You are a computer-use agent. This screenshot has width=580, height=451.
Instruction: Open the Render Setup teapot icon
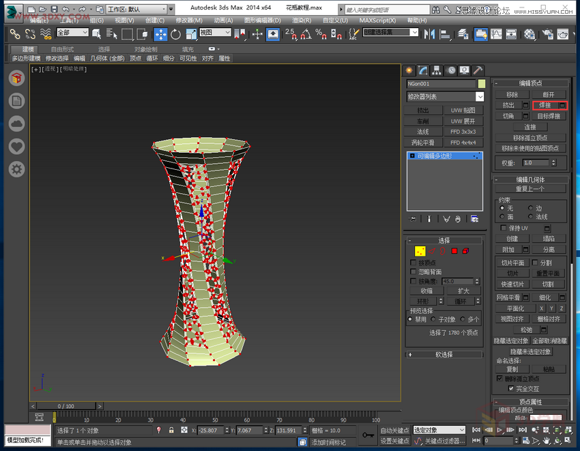(563, 34)
